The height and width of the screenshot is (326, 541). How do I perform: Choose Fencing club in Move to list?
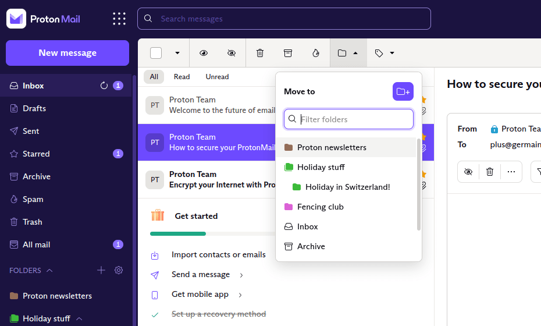346,207
